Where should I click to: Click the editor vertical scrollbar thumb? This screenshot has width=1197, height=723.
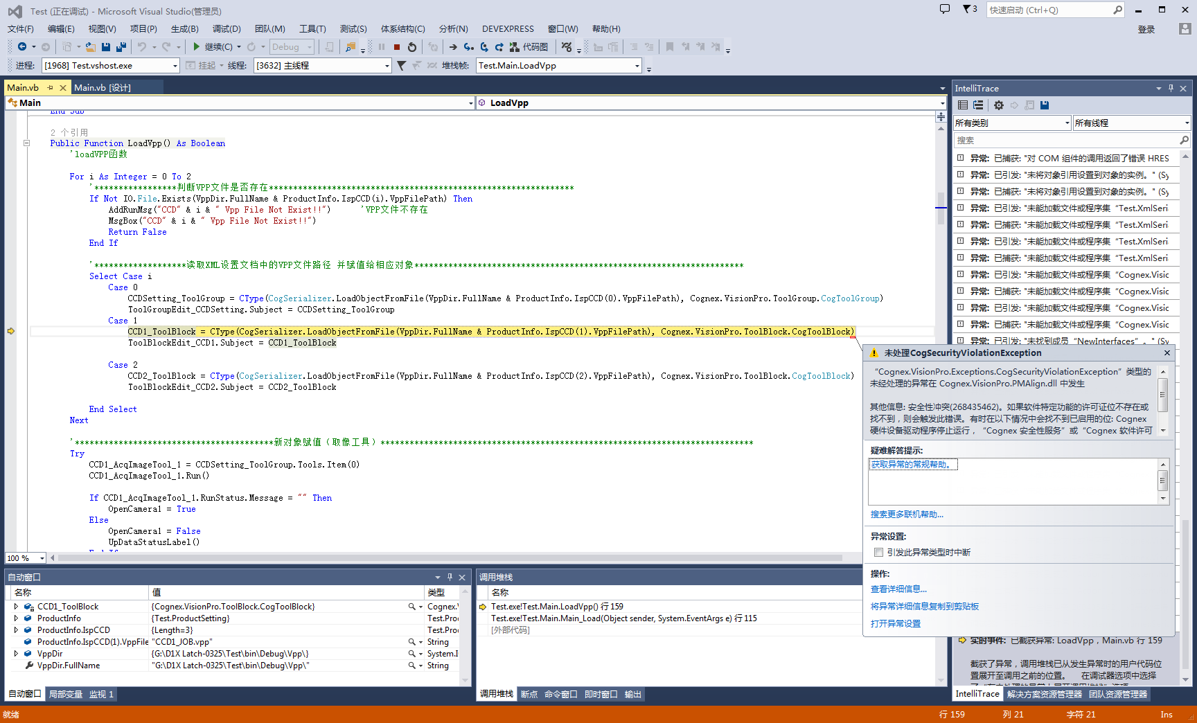pos(941,208)
